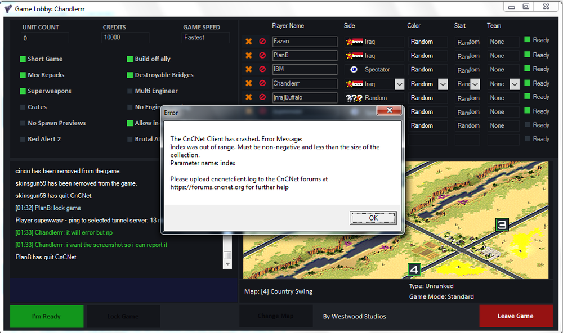Click the I'm Ready button
The height and width of the screenshot is (333, 563).
47,316
